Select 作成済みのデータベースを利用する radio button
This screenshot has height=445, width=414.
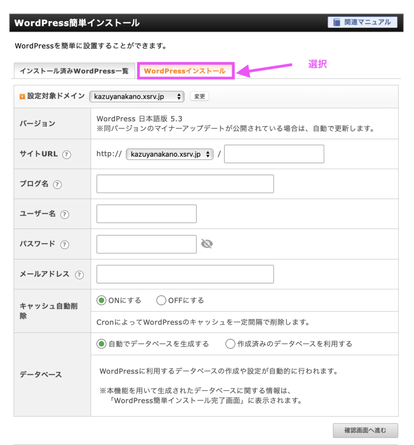[230, 344]
